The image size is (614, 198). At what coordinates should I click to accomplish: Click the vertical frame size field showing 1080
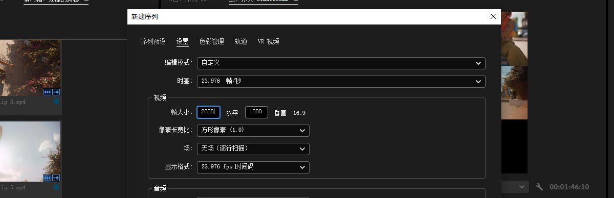[x=256, y=112]
